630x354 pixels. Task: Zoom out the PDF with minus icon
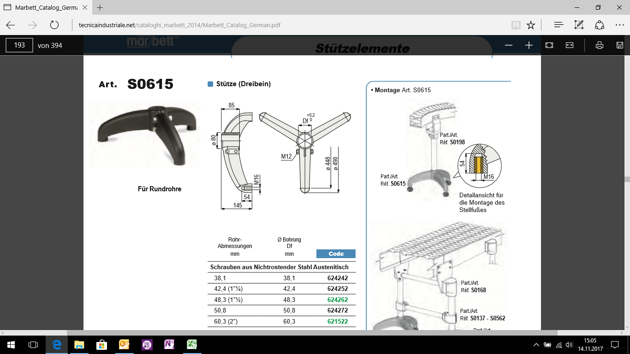click(x=509, y=45)
